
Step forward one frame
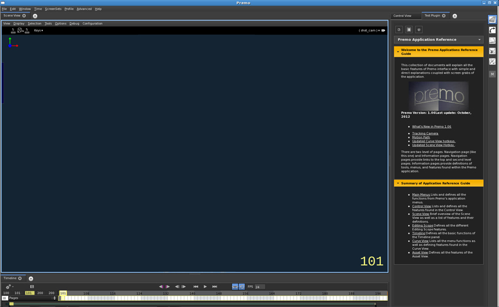tap(184, 286)
